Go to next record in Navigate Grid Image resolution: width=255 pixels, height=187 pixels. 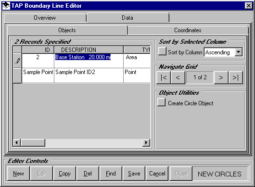click(221, 77)
